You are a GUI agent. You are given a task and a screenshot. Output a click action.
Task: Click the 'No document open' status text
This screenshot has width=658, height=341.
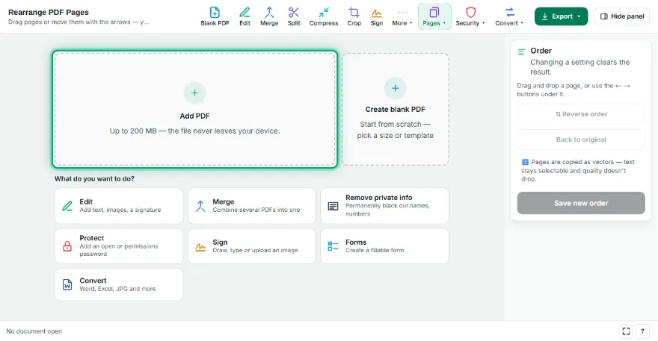pos(34,331)
